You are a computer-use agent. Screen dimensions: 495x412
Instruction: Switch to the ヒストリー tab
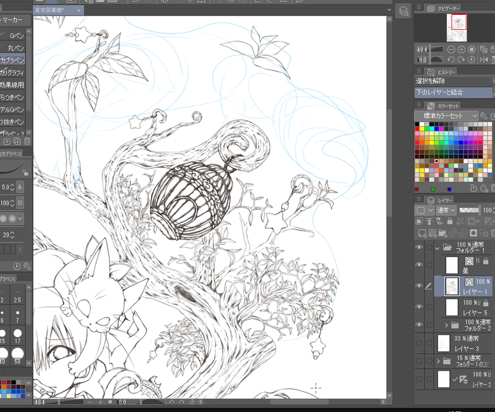(442, 72)
